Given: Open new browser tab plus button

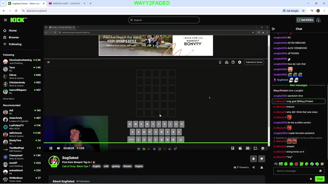Looking at the screenshot, I should click(90, 3).
